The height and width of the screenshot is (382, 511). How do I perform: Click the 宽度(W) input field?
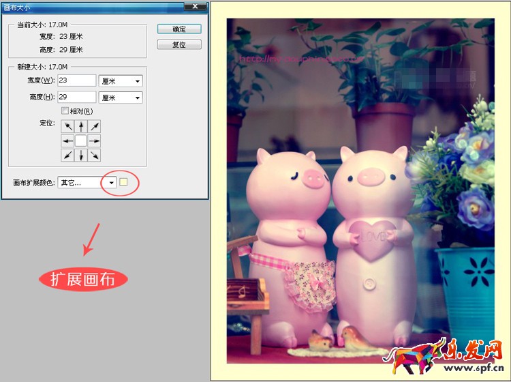[x=77, y=80]
